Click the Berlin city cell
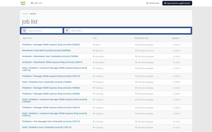 coord(98,45)
